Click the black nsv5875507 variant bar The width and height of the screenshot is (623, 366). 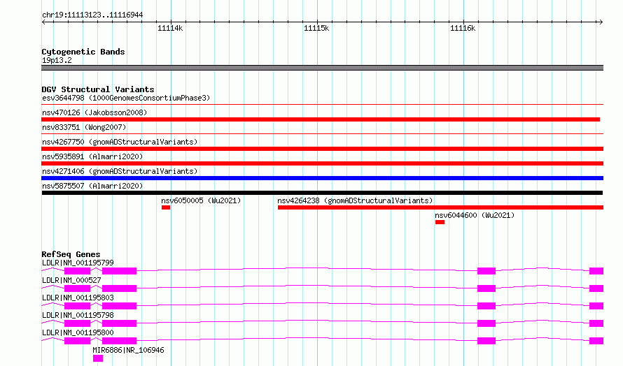coord(322,193)
